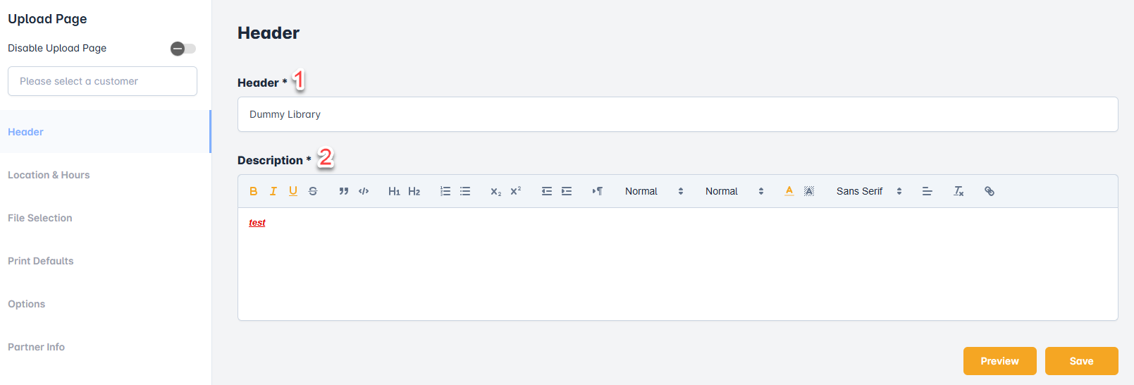Screen dimensions: 1134x385
Task: Open the text color picker
Action: coord(789,191)
